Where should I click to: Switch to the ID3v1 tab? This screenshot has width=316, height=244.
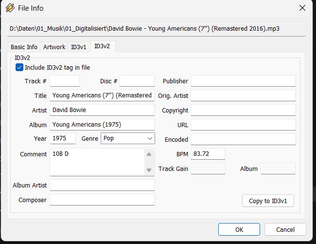point(79,47)
